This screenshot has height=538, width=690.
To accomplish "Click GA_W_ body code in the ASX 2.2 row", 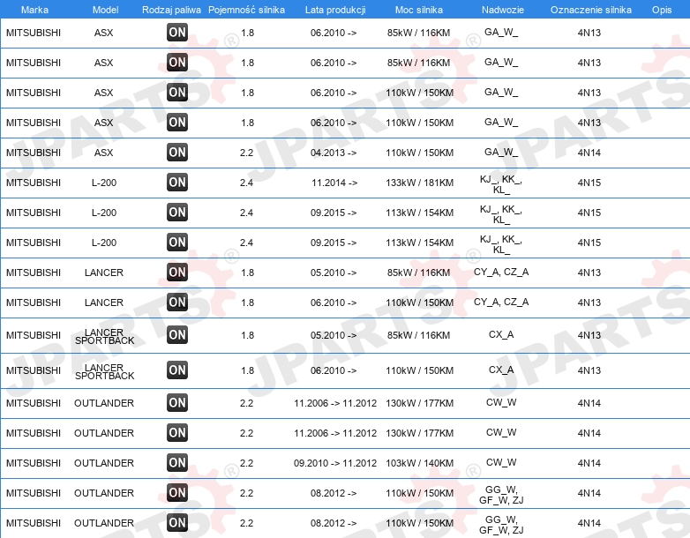I will click(501, 153).
